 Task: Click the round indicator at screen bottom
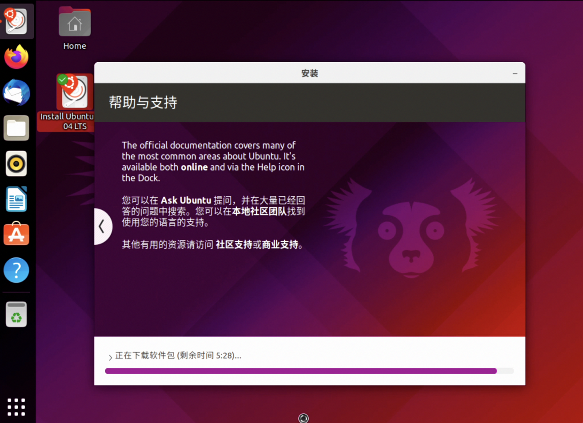point(303,418)
